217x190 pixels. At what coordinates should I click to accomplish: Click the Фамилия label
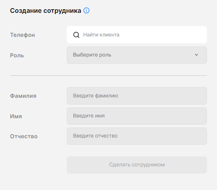pyautogui.click(x=23, y=96)
